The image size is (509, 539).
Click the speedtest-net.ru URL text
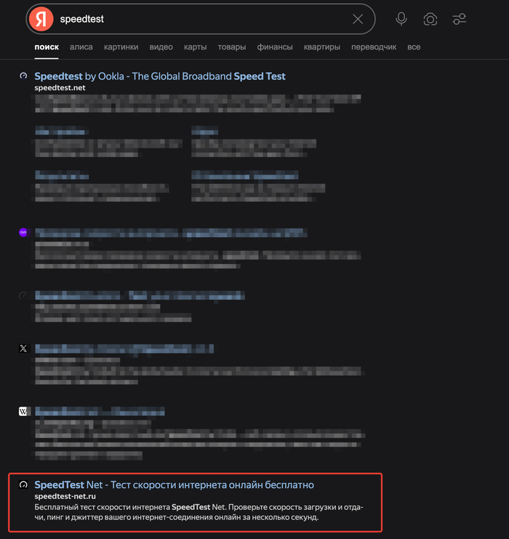coord(65,496)
